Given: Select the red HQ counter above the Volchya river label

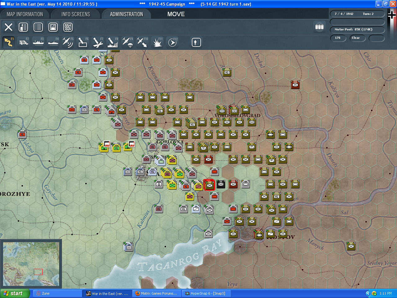Looking at the screenshot, I should click(22, 135).
